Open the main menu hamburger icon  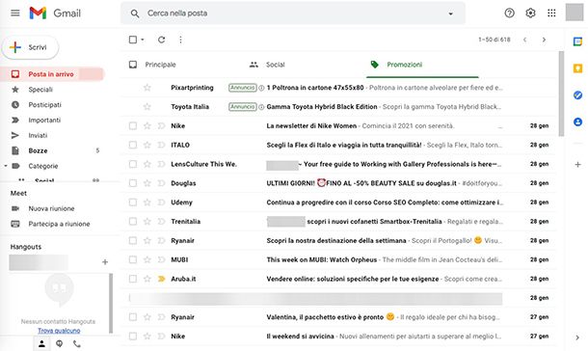(15, 13)
